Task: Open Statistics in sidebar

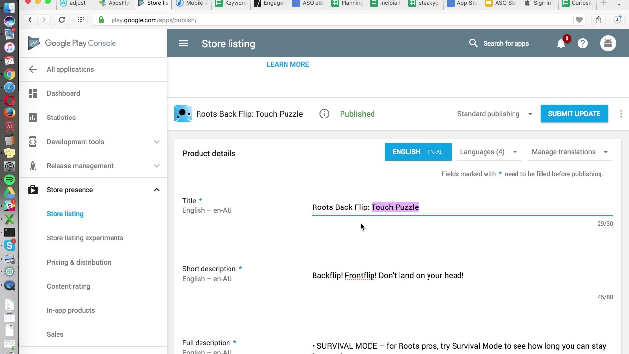Action: pyautogui.click(x=61, y=118)
